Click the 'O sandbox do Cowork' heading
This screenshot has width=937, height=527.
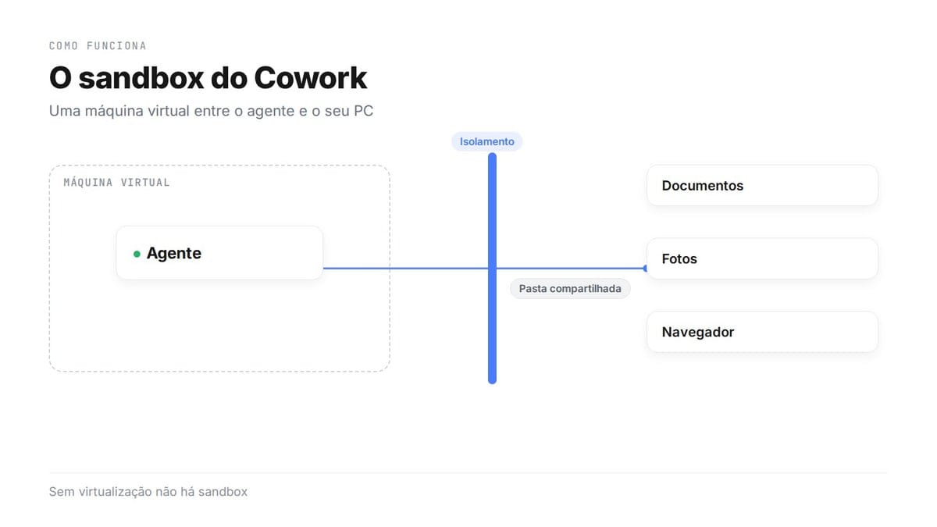point(208,78)
